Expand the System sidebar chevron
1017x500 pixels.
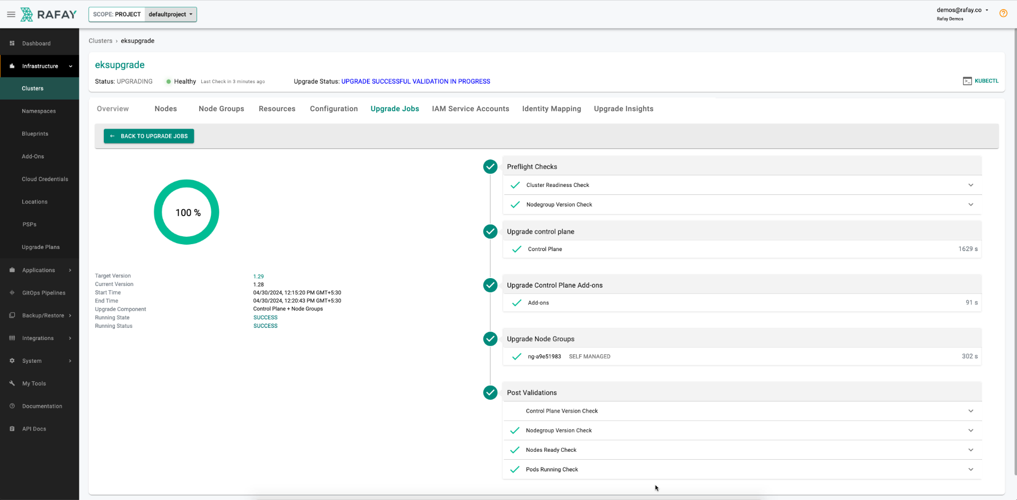[x=70, y=361]
